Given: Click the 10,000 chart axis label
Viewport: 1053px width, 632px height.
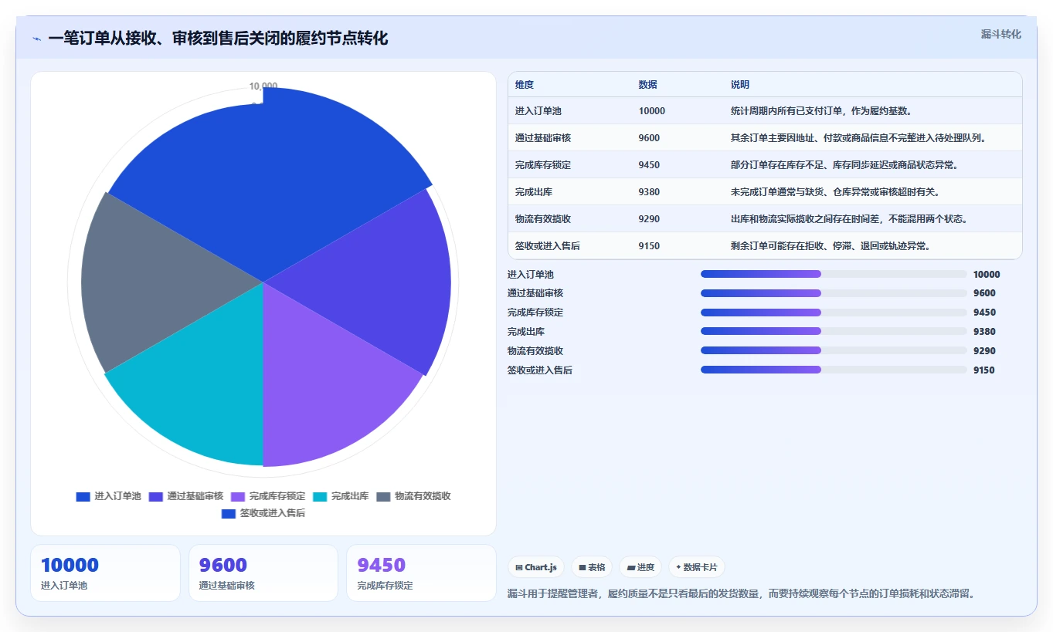Looking at the screenshot, I should pos(263,86).
